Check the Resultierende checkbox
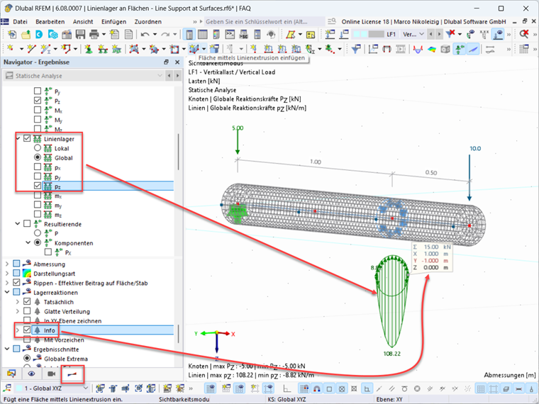Image resolution: width=539 pixels, height=404 pixels. [x=27, y=224]
